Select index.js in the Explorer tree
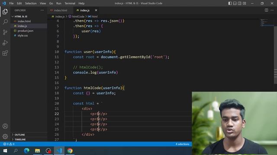 pos(29,26)
